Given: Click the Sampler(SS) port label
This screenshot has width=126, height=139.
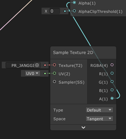Looking at the screenshot, I should [x=72, y=82].
